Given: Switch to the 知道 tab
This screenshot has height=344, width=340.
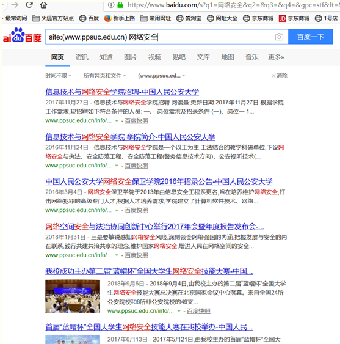Looking at the screenshot, I should [106, 57].
